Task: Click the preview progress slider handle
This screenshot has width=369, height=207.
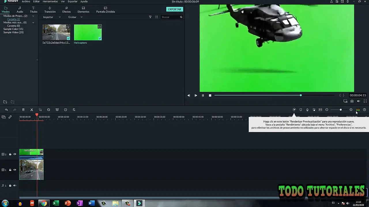Action: pos(301,95)
